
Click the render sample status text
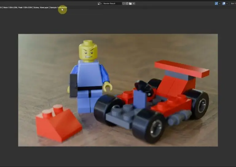tap(59, 7)
